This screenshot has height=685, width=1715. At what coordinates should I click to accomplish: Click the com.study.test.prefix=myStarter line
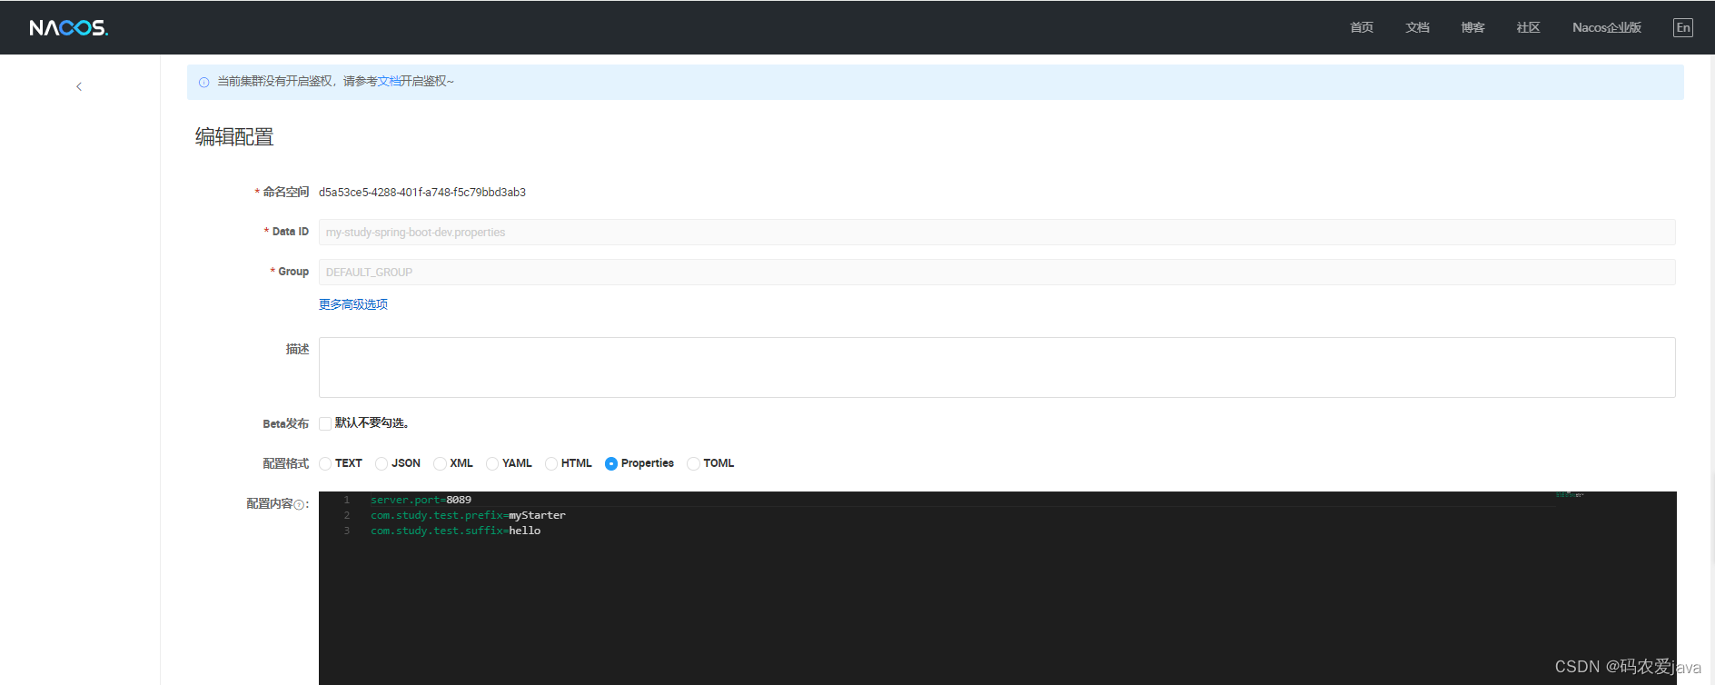coord(468,515)
